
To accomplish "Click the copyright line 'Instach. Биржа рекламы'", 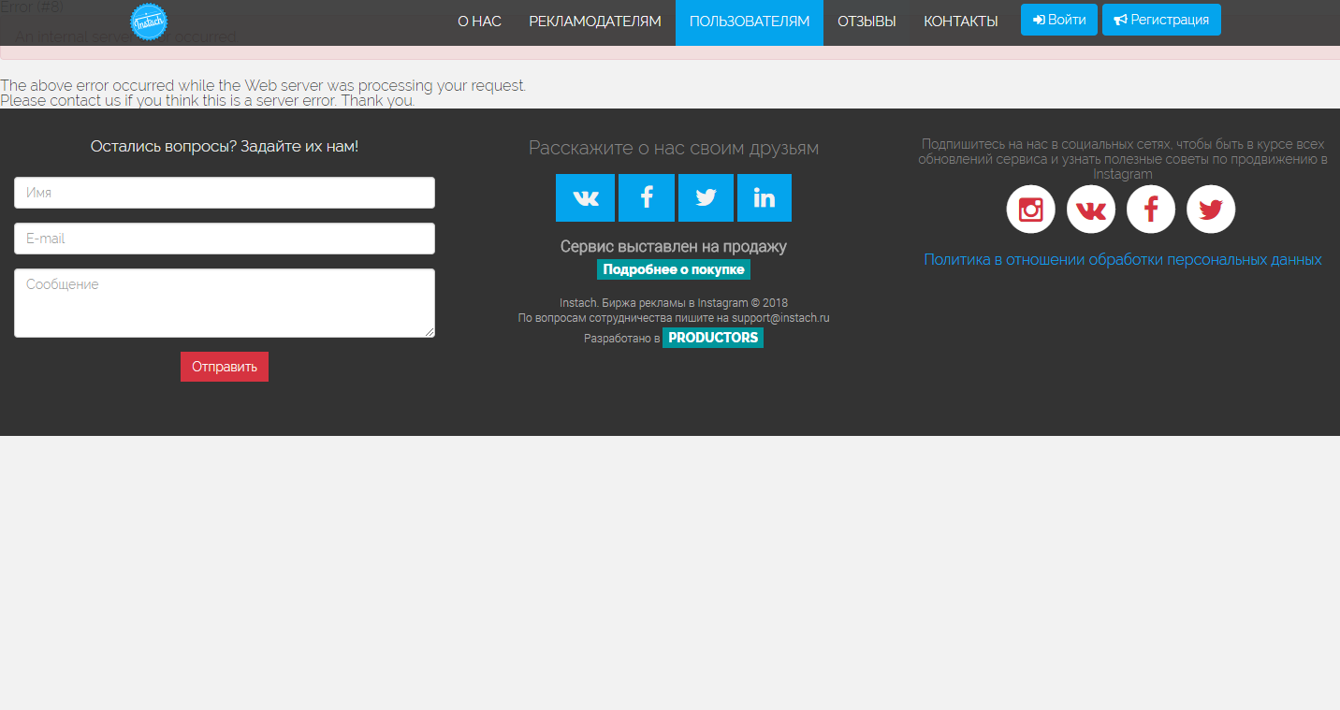I will click(x=674, y=303).
